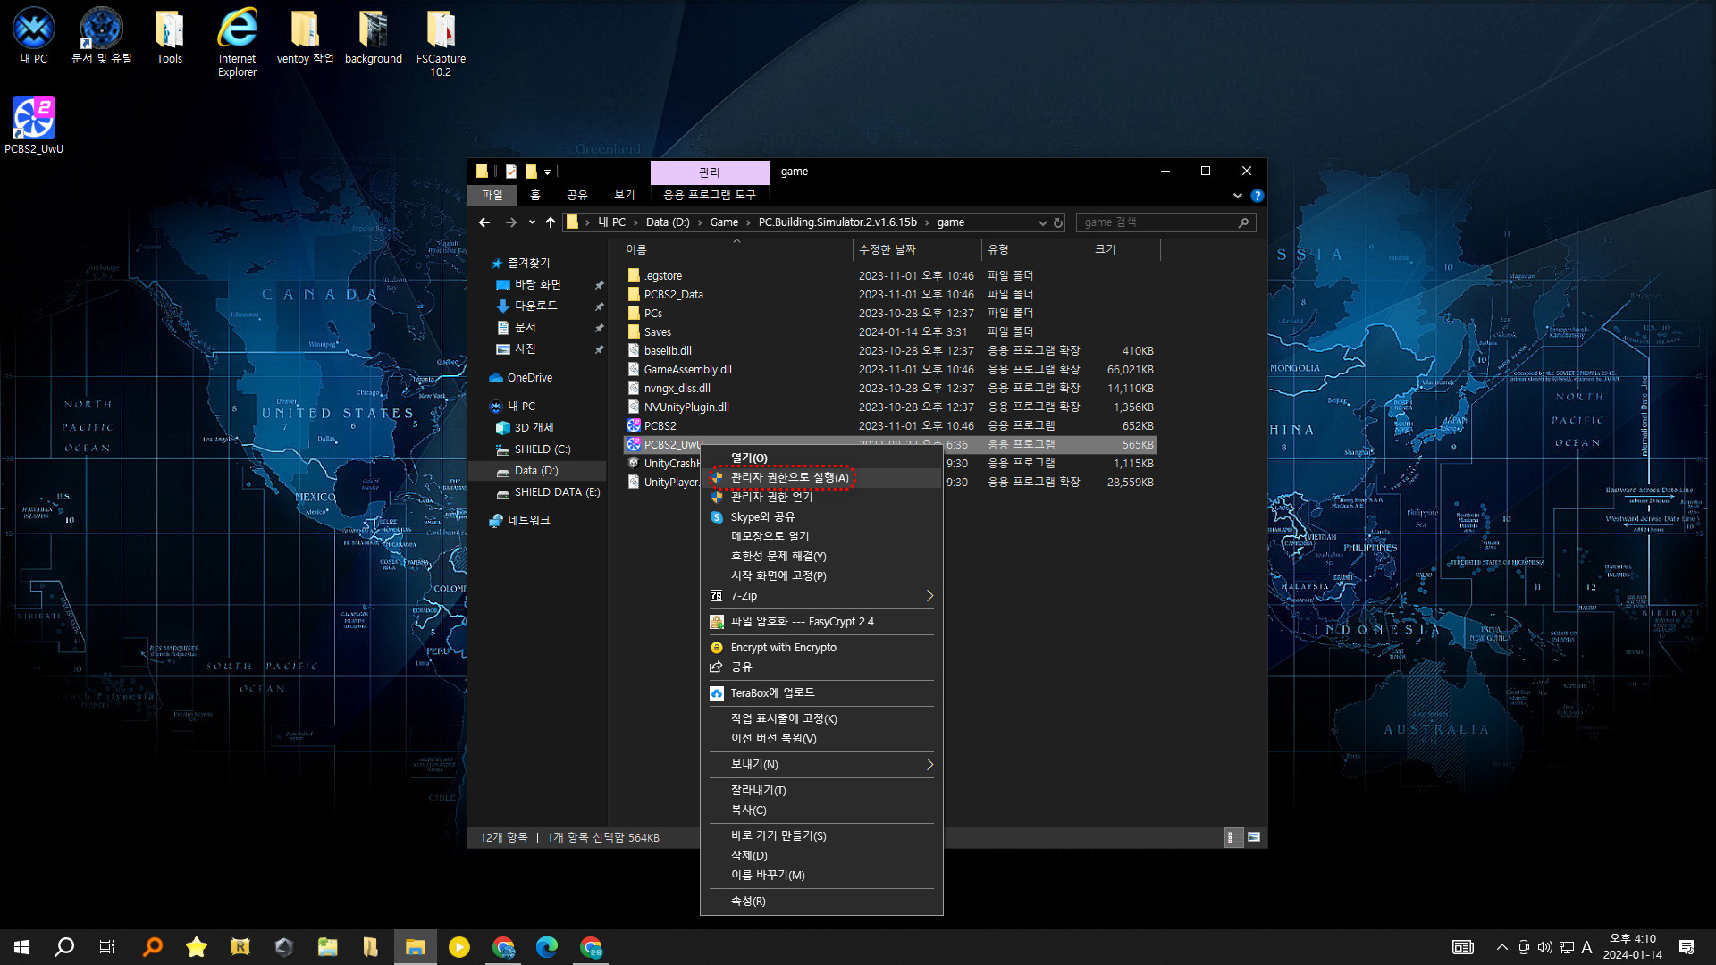This screenshot has width=1716, height=965.
Task: Open Quick Access Toolbar customize dropdown
Action: [548, 172]
